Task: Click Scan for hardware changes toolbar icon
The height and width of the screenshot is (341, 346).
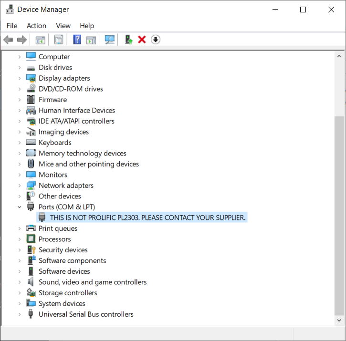Action: click(110, 40)
